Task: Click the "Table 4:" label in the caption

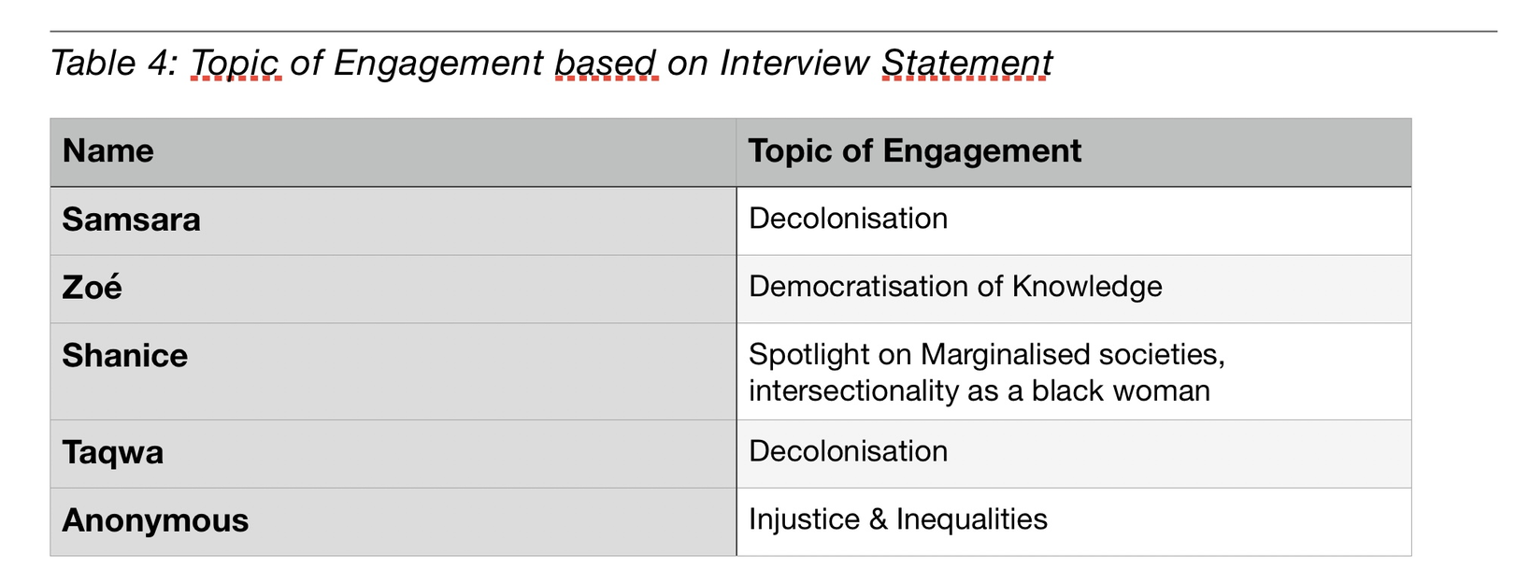Action: (x=113, y=63)
